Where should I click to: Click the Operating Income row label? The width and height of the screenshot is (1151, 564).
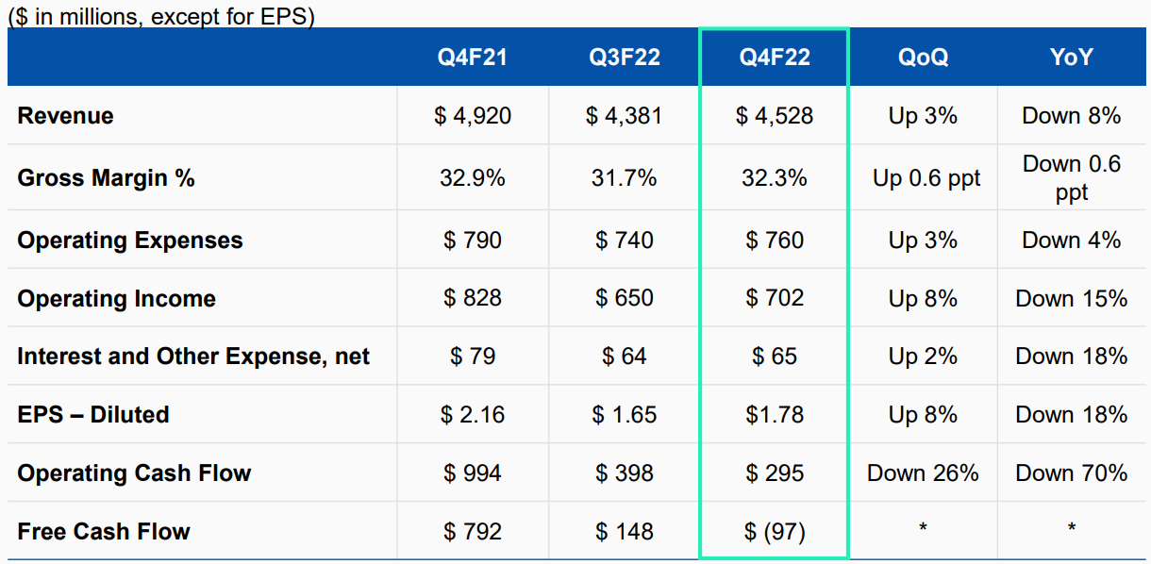(116, 299)
